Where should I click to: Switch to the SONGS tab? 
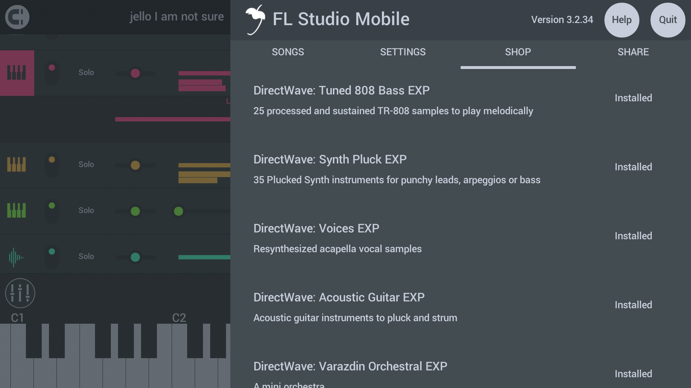(x=288, y=52)
